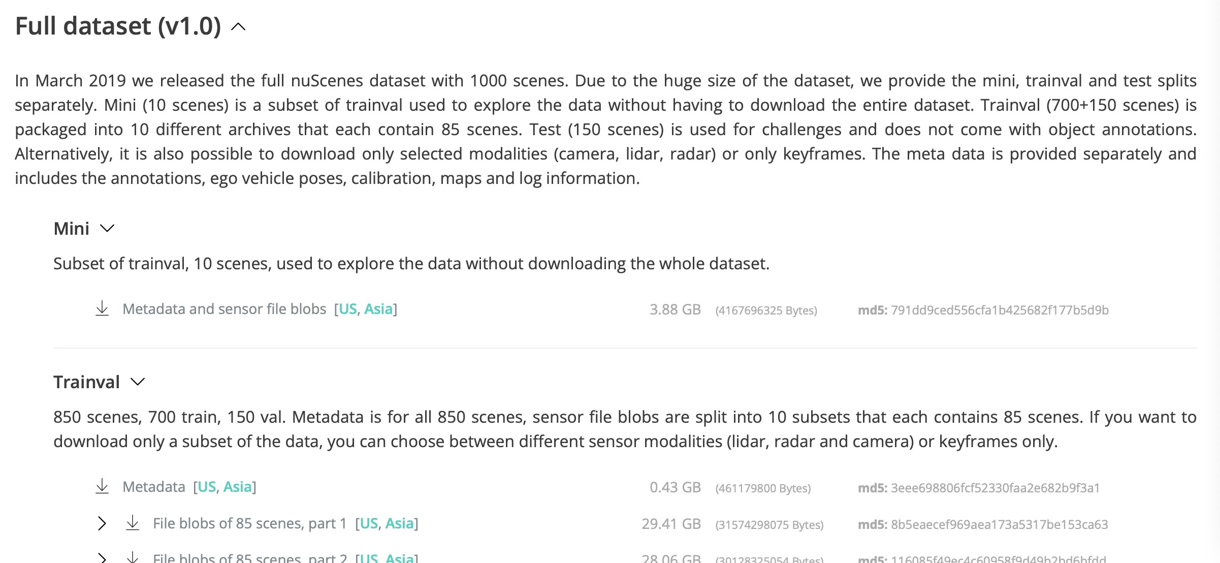Download the Trainval Metadata archive
The image size is (1220, 563).
(x=102, y=486)
